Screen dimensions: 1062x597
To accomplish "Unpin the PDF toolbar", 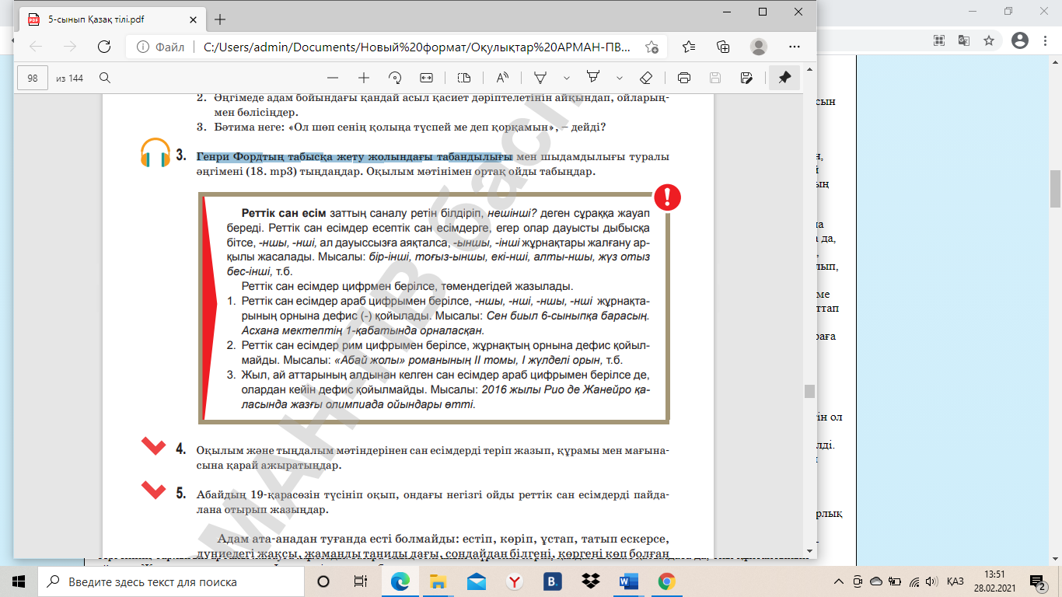I will tap(784, 78).
